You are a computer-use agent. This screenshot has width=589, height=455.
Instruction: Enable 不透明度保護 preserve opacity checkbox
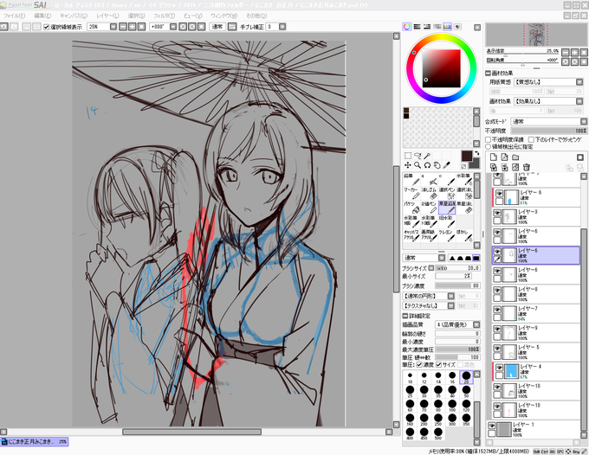[489, 139]
